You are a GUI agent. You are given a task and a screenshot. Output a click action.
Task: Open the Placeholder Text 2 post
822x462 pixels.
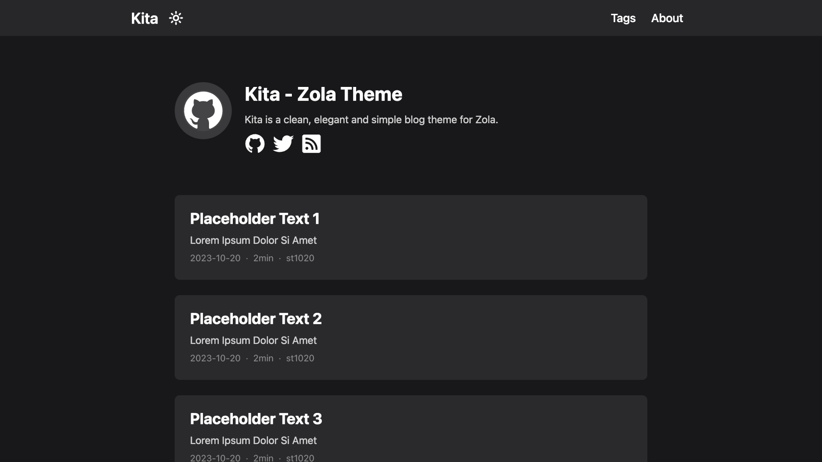(x=256, y=319)
